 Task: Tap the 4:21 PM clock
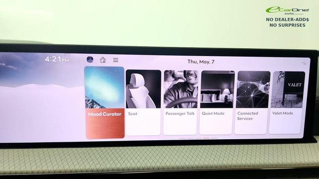pyautogui.click(x=57, y=59)
